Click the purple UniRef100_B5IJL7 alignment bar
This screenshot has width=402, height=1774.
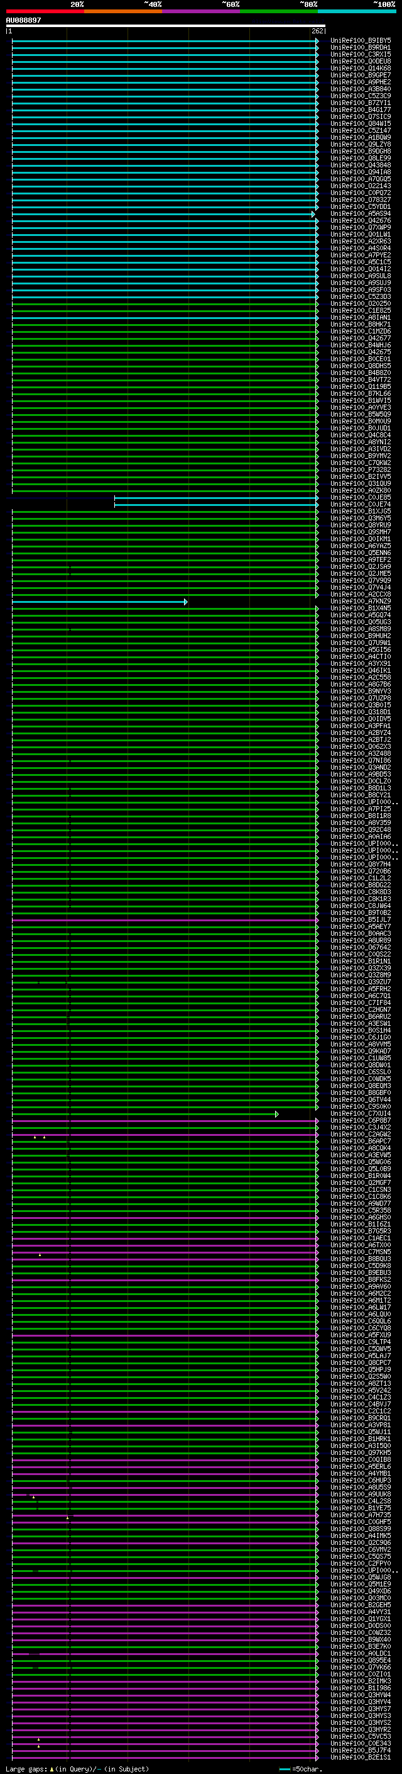tap(165, 920)
